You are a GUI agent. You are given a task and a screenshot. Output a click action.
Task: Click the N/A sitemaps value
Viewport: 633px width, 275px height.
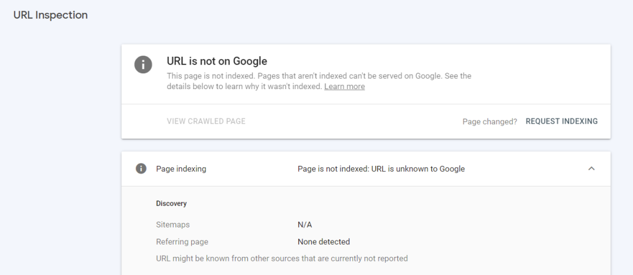[x=305, y=225]
